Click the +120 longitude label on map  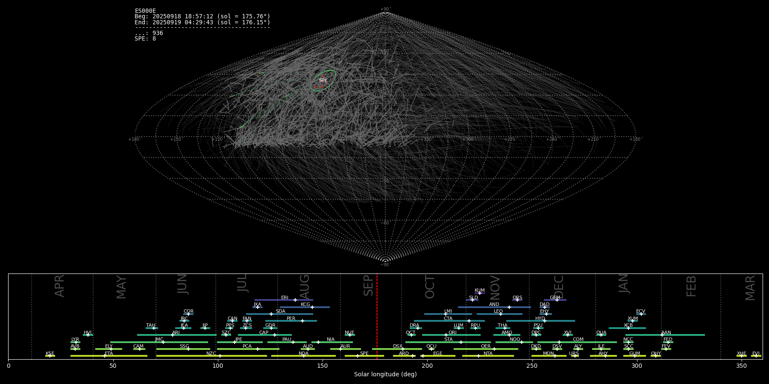click(x=217, y=139)
